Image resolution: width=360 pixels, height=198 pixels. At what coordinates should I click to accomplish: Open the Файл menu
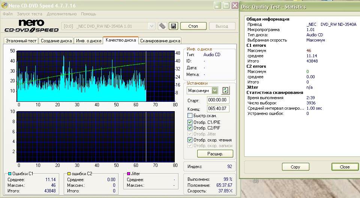point(7,14)
